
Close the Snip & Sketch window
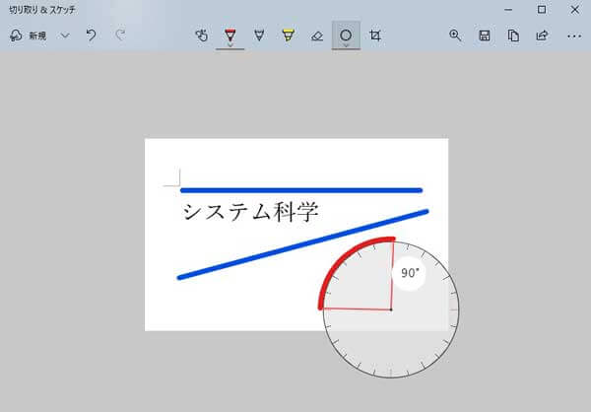575,10
